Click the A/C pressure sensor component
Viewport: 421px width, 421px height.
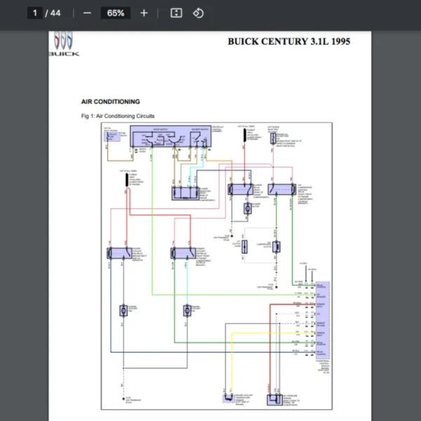(273, 400)
